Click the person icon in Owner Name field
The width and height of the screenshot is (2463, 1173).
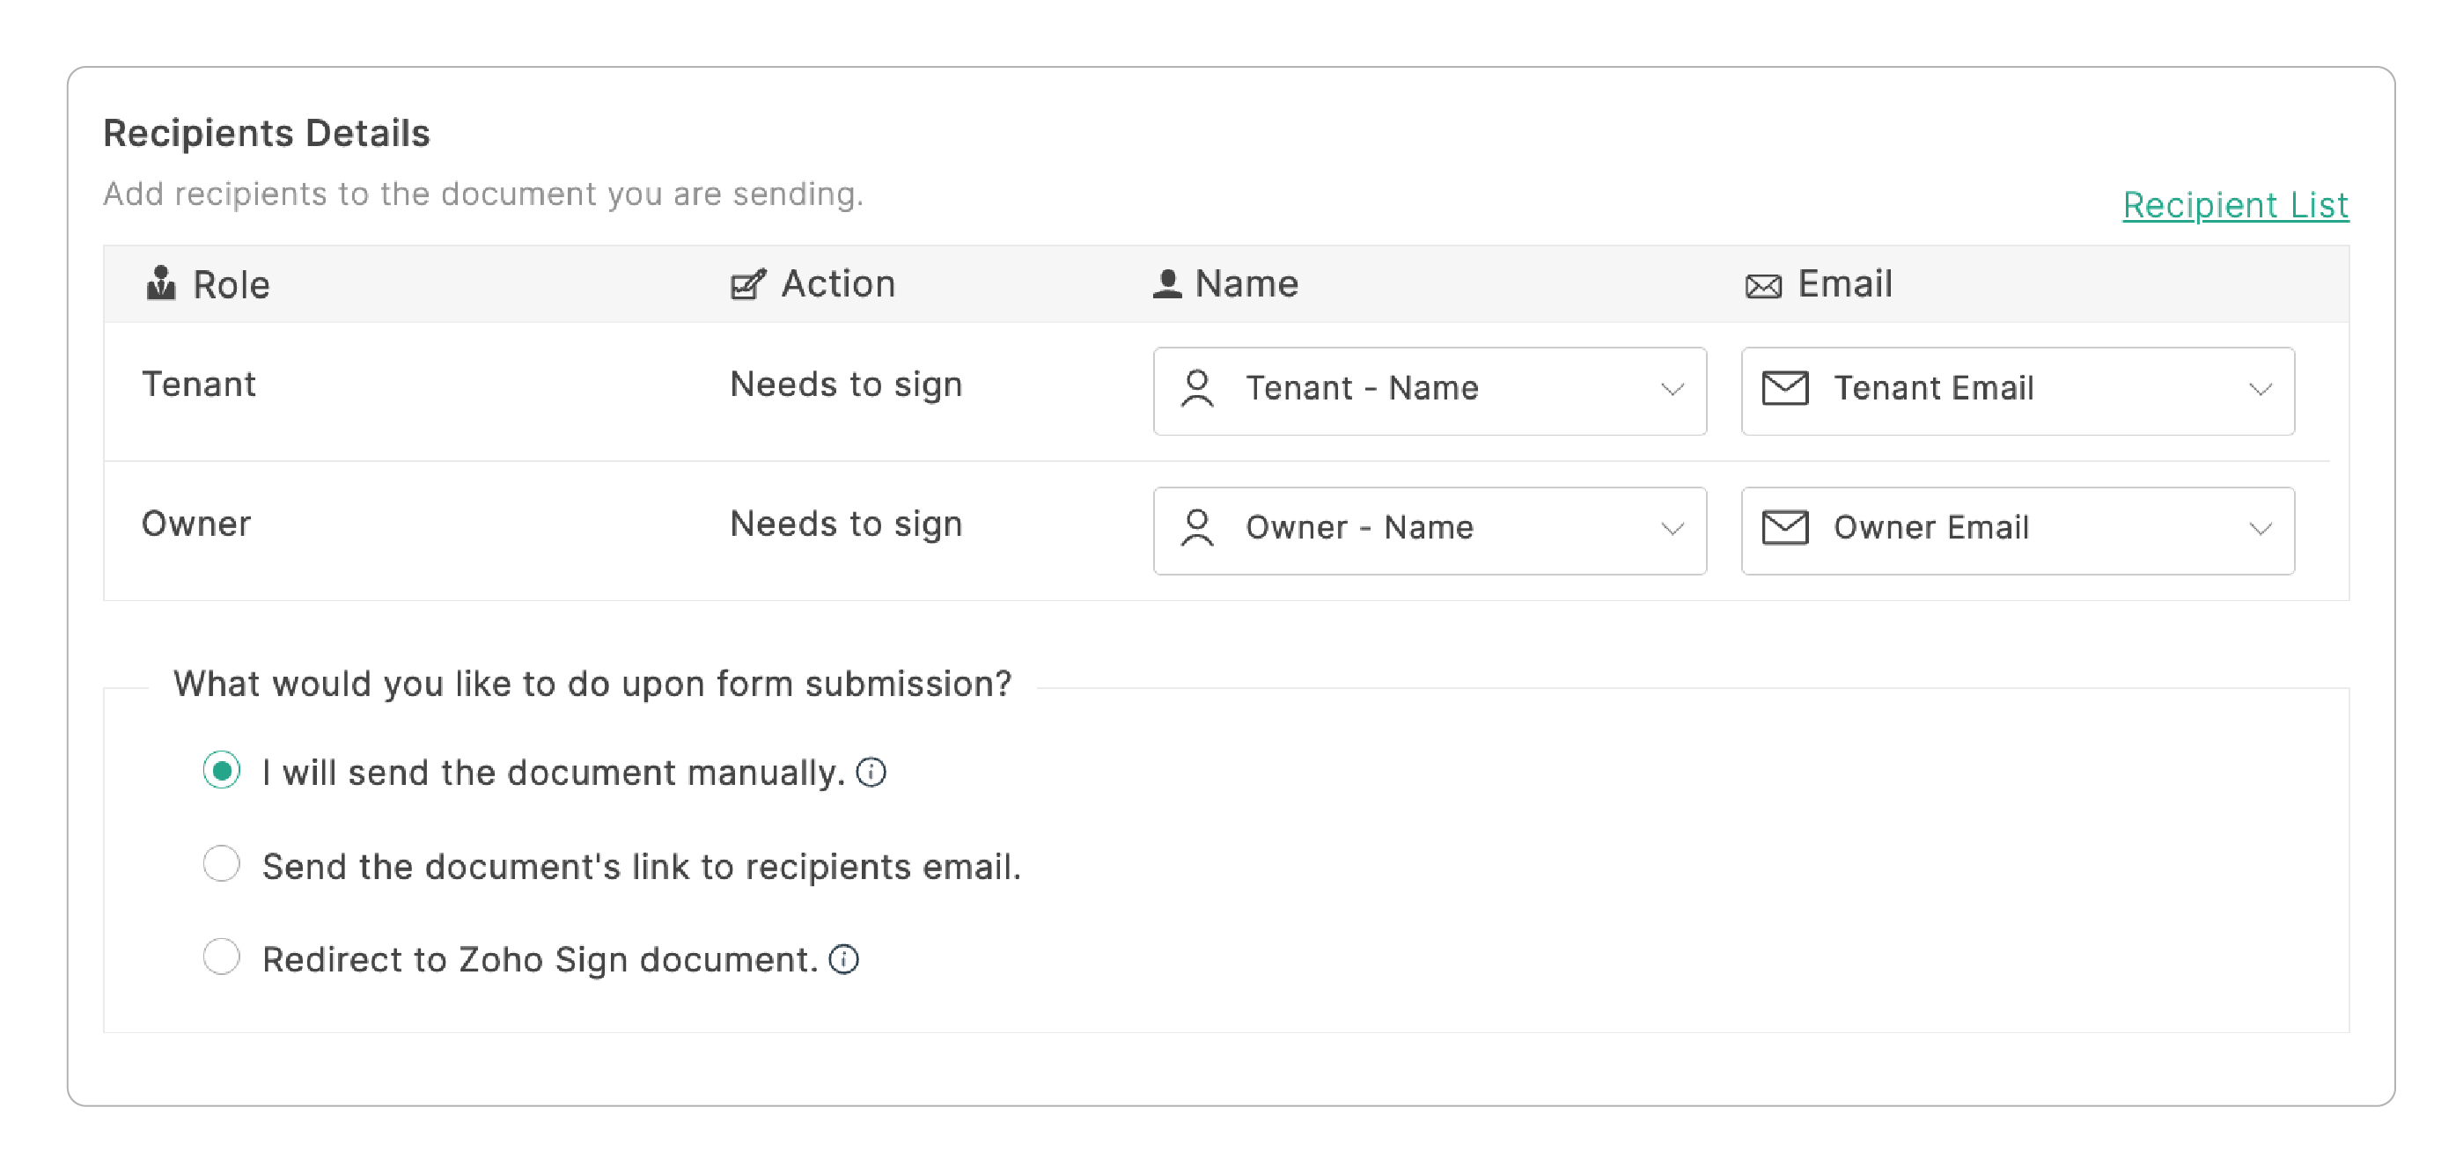tap(1196, 529)
